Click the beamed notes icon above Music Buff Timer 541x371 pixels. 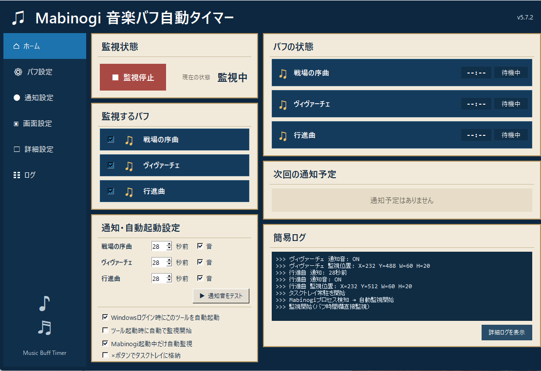pos(44,328)
